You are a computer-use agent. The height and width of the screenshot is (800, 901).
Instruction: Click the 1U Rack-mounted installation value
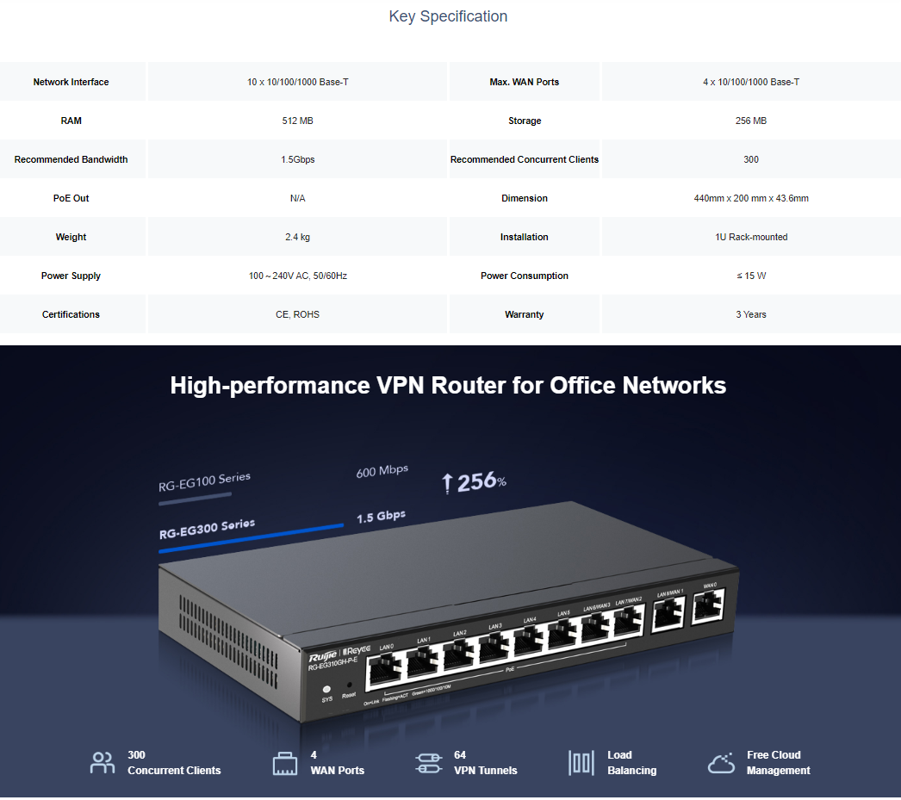[751, 237]
